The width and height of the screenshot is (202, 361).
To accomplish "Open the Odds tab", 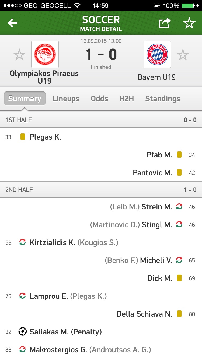I will pos(99,99).
